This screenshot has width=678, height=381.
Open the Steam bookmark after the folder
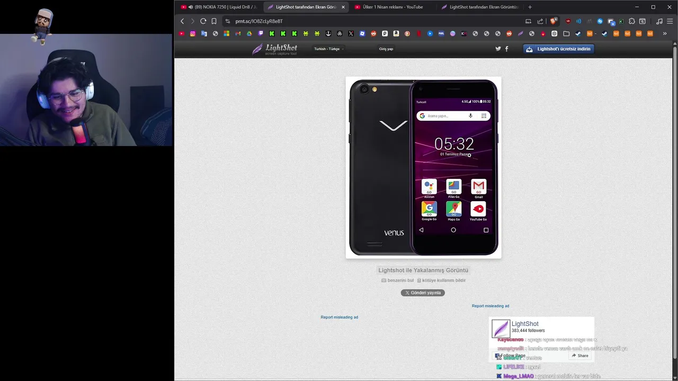pyautogui.click(x=578, y=33)
